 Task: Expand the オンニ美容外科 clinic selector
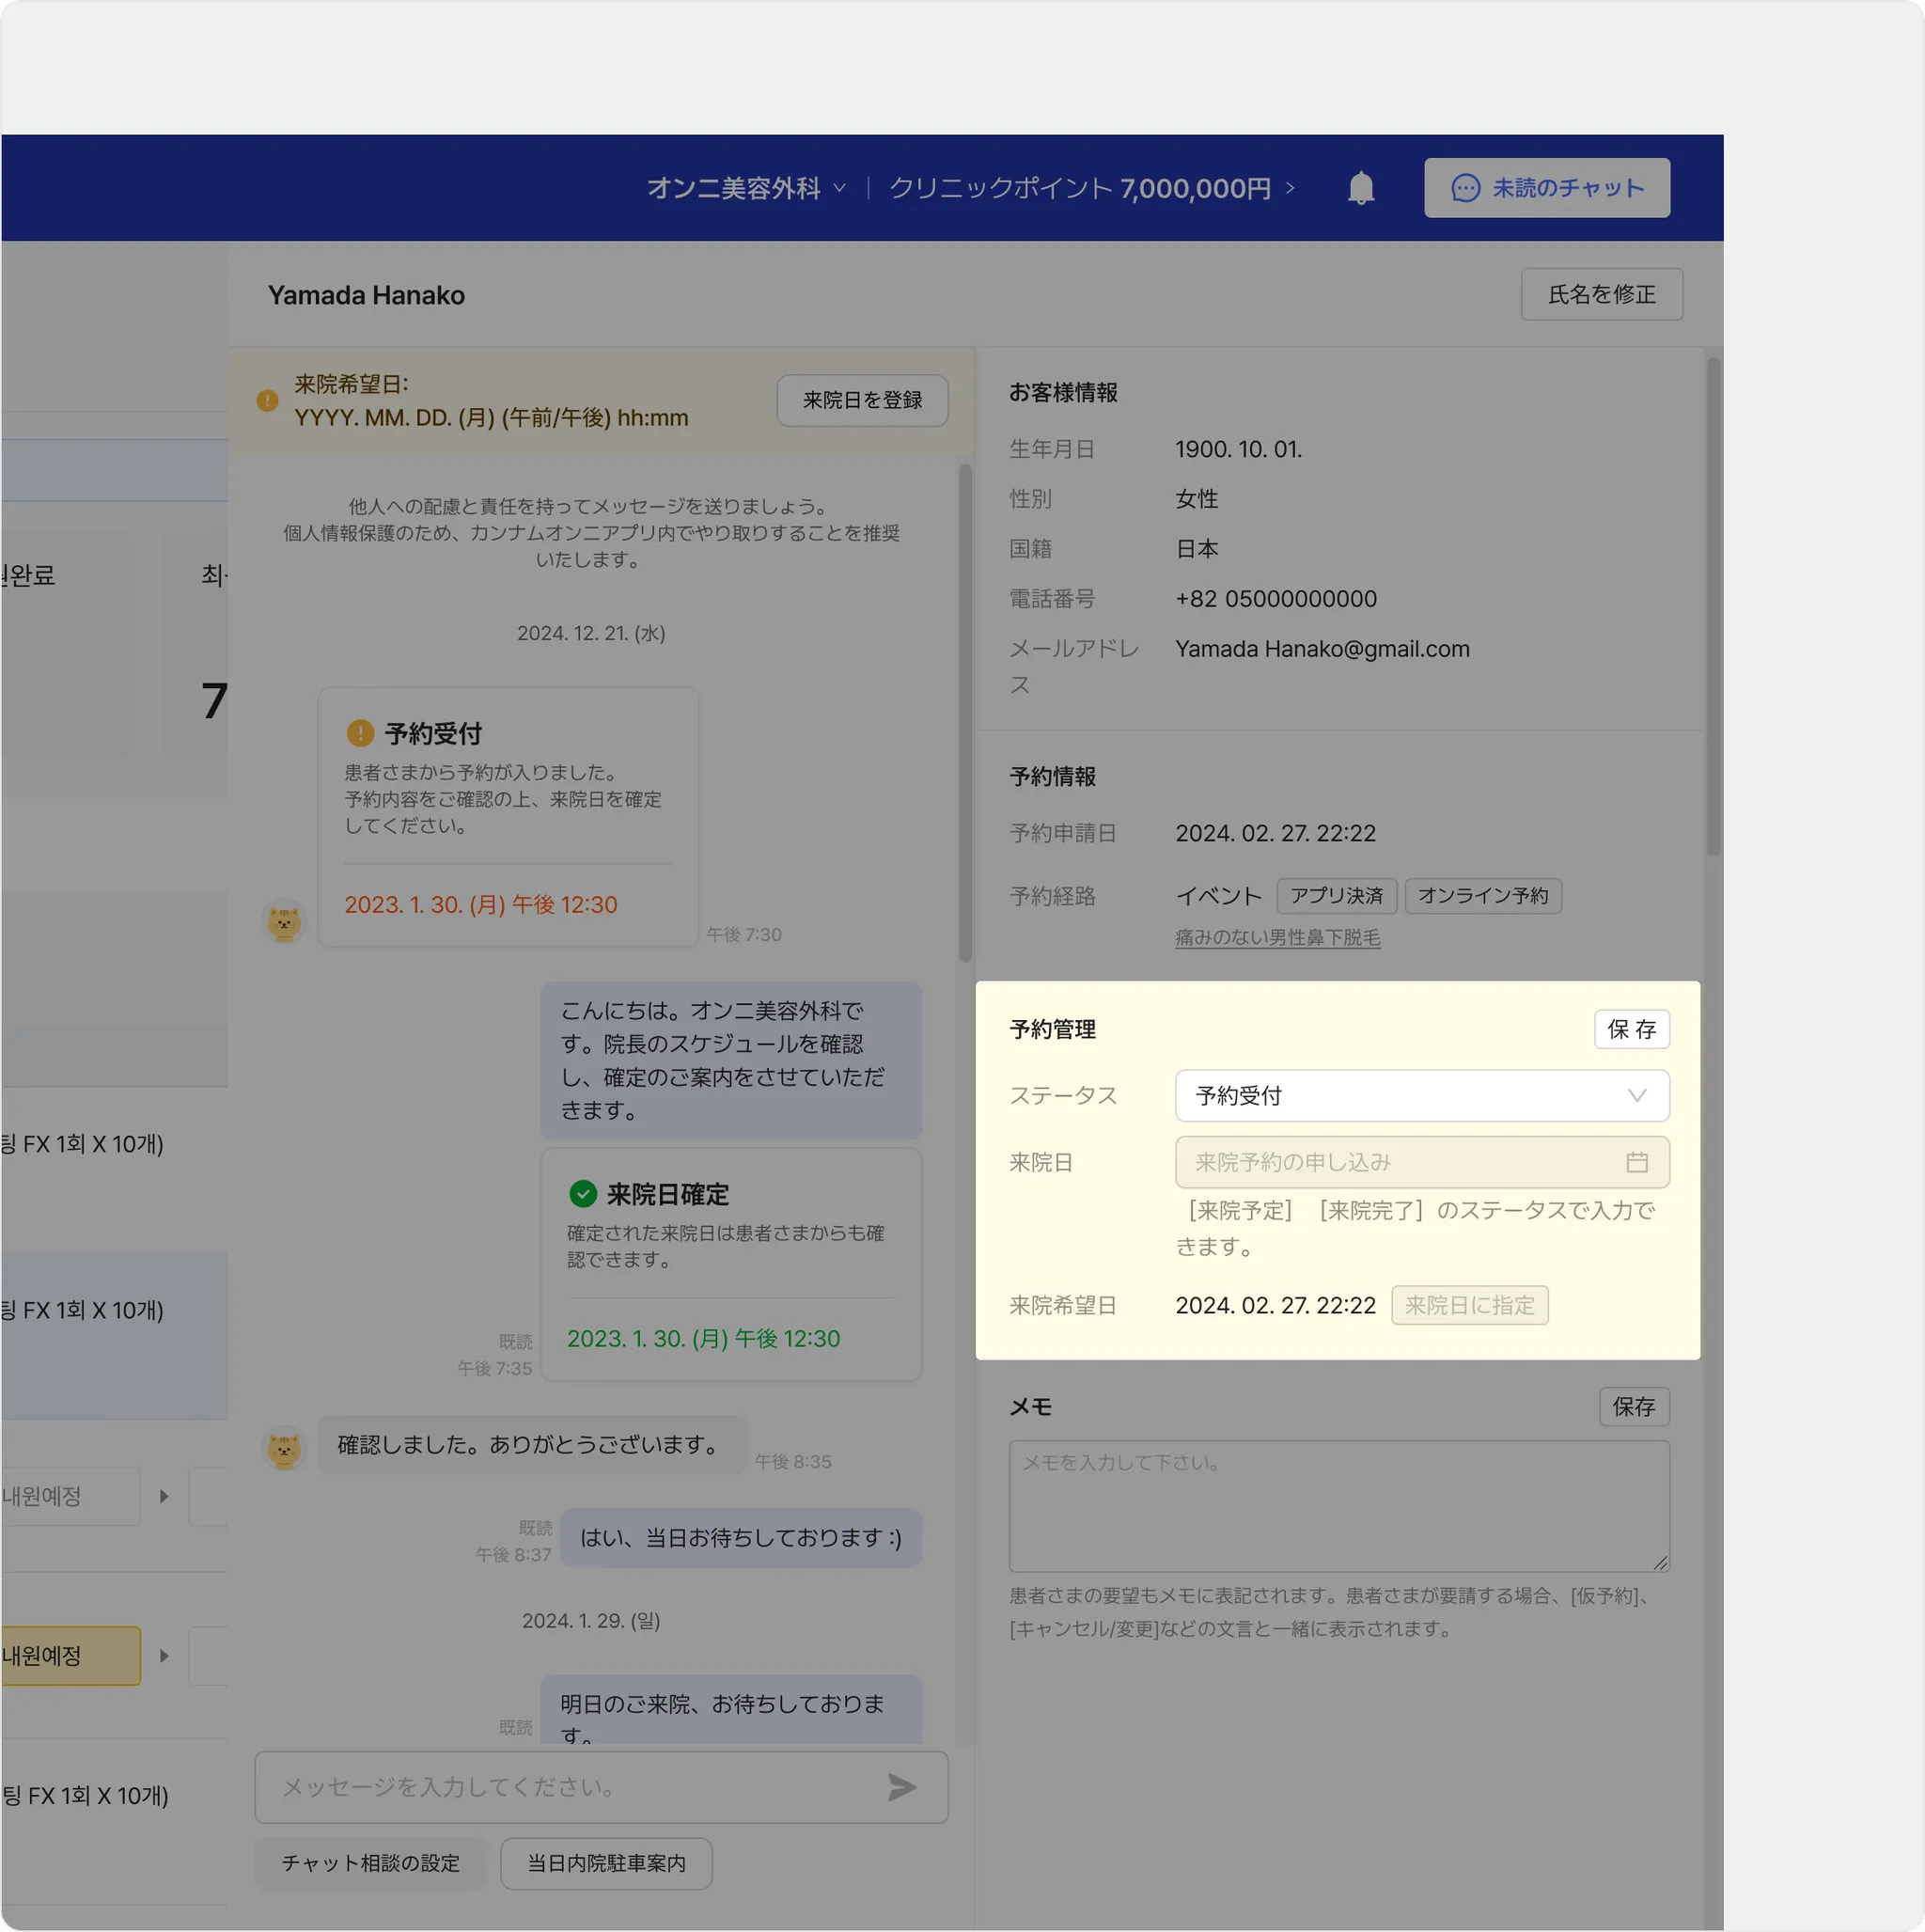coord(746,188)
